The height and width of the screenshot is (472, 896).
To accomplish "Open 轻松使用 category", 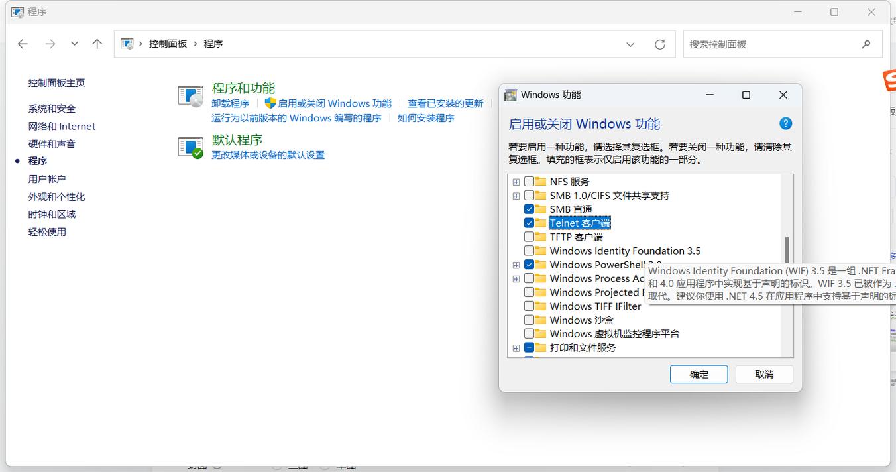I will coord(47,232).
